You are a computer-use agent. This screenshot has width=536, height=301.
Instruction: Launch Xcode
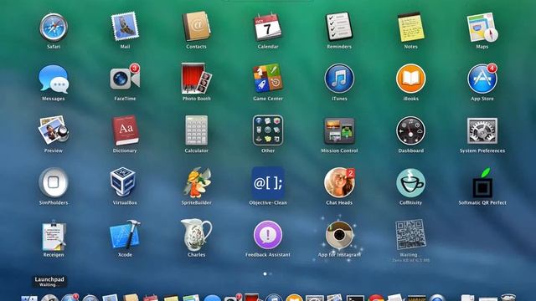[x=125, y=235]
